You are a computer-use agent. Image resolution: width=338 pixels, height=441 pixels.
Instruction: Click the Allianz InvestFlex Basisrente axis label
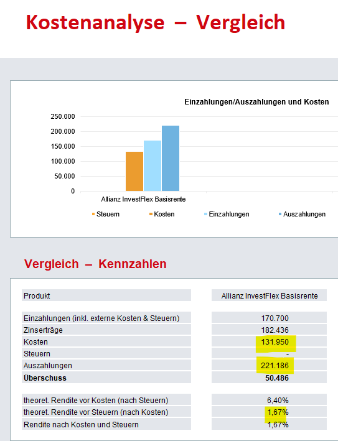[143, 199]
